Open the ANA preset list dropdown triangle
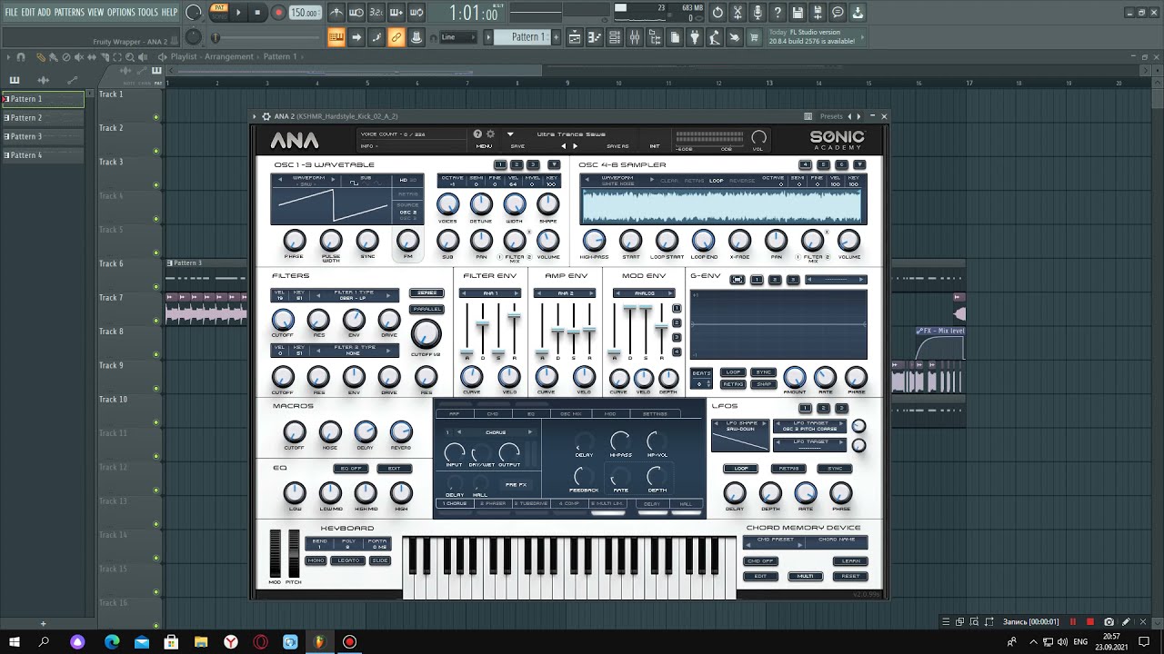Image resolution: width=1164 pixels, height=654 pixels. click(x=510, y=134)
